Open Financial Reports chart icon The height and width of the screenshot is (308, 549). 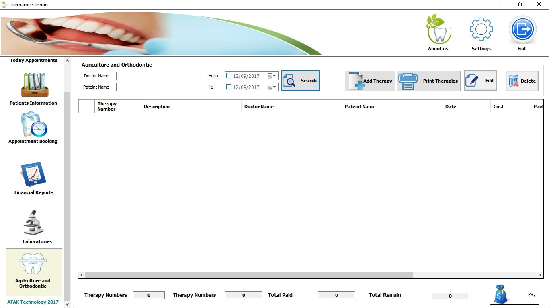(x=34, y=175)
